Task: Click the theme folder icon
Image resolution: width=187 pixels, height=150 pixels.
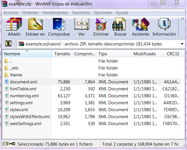Action: pyautogui.click(x=6, y=75)
